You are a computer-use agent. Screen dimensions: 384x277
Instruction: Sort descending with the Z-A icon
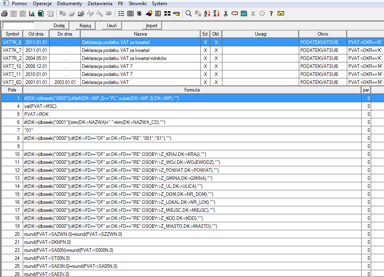tap(216, 13)
